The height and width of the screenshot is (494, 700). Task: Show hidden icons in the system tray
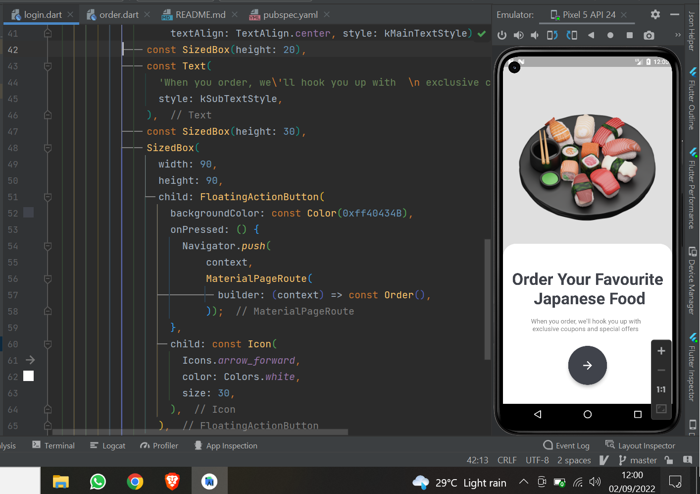point(523,481)
